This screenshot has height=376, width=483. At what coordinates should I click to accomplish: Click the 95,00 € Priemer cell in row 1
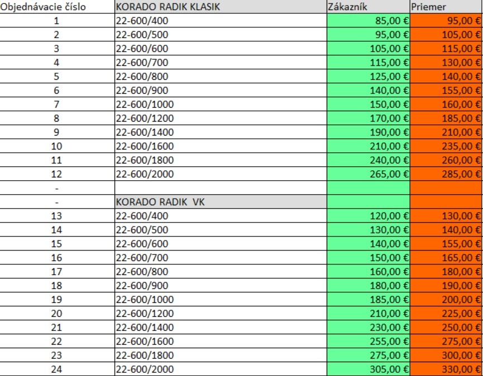point(446,21)
